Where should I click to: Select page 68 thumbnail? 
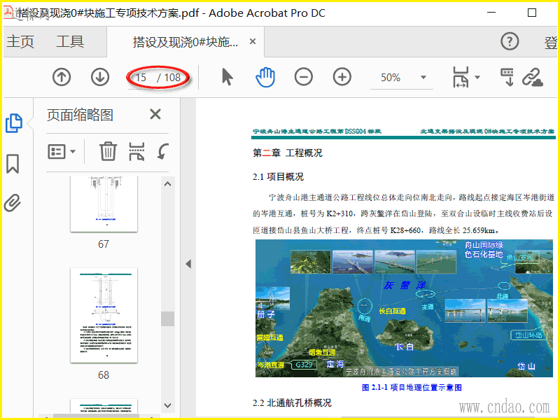[x=104, y=316]
